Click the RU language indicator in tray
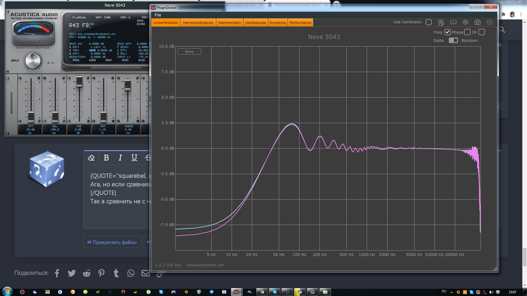The width and height of the screenshot is (527, 296). tap(444, 291)
